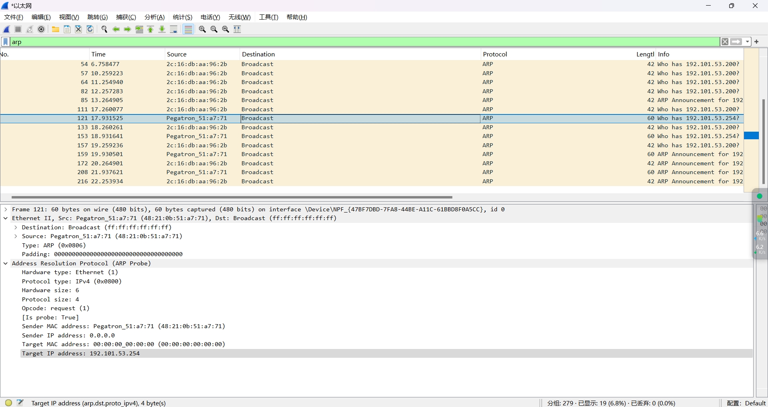Viewport: 768px width, 407px height.
Task: Select packet 153 from Pegatron_51:a7:71
Action: point(372,136)
